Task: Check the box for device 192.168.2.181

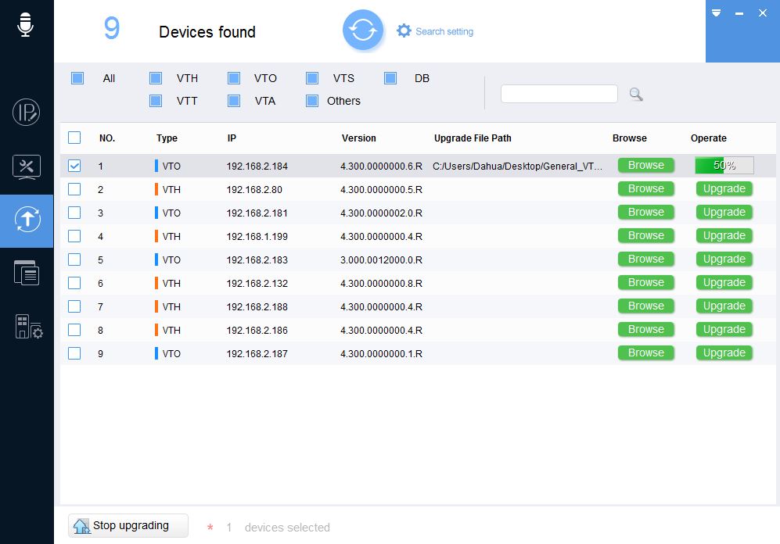Action: (74, 213)
